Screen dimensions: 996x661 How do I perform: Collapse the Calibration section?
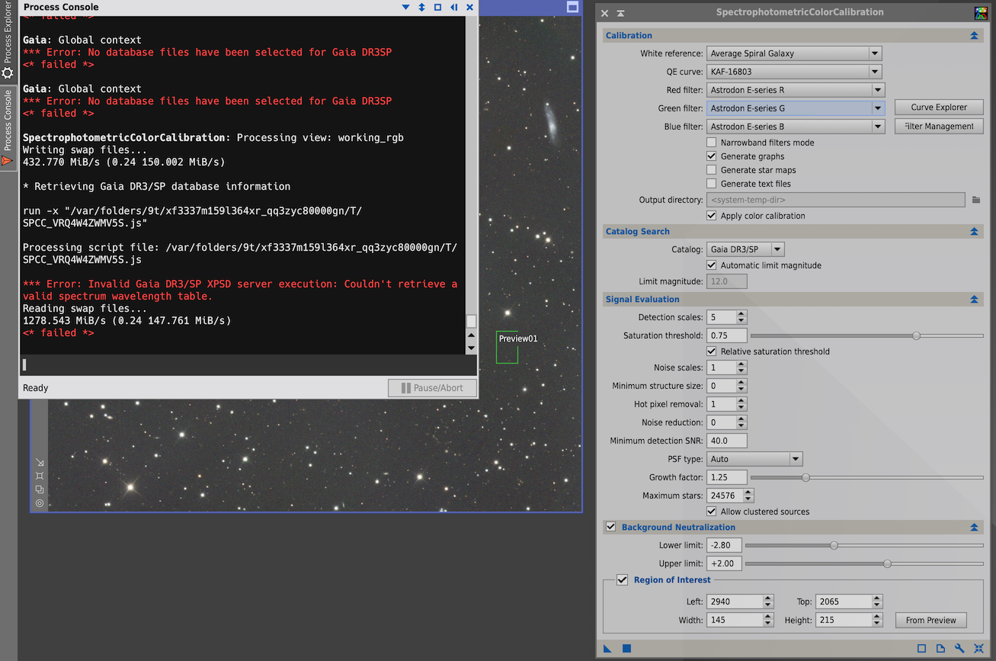(974, 36)
